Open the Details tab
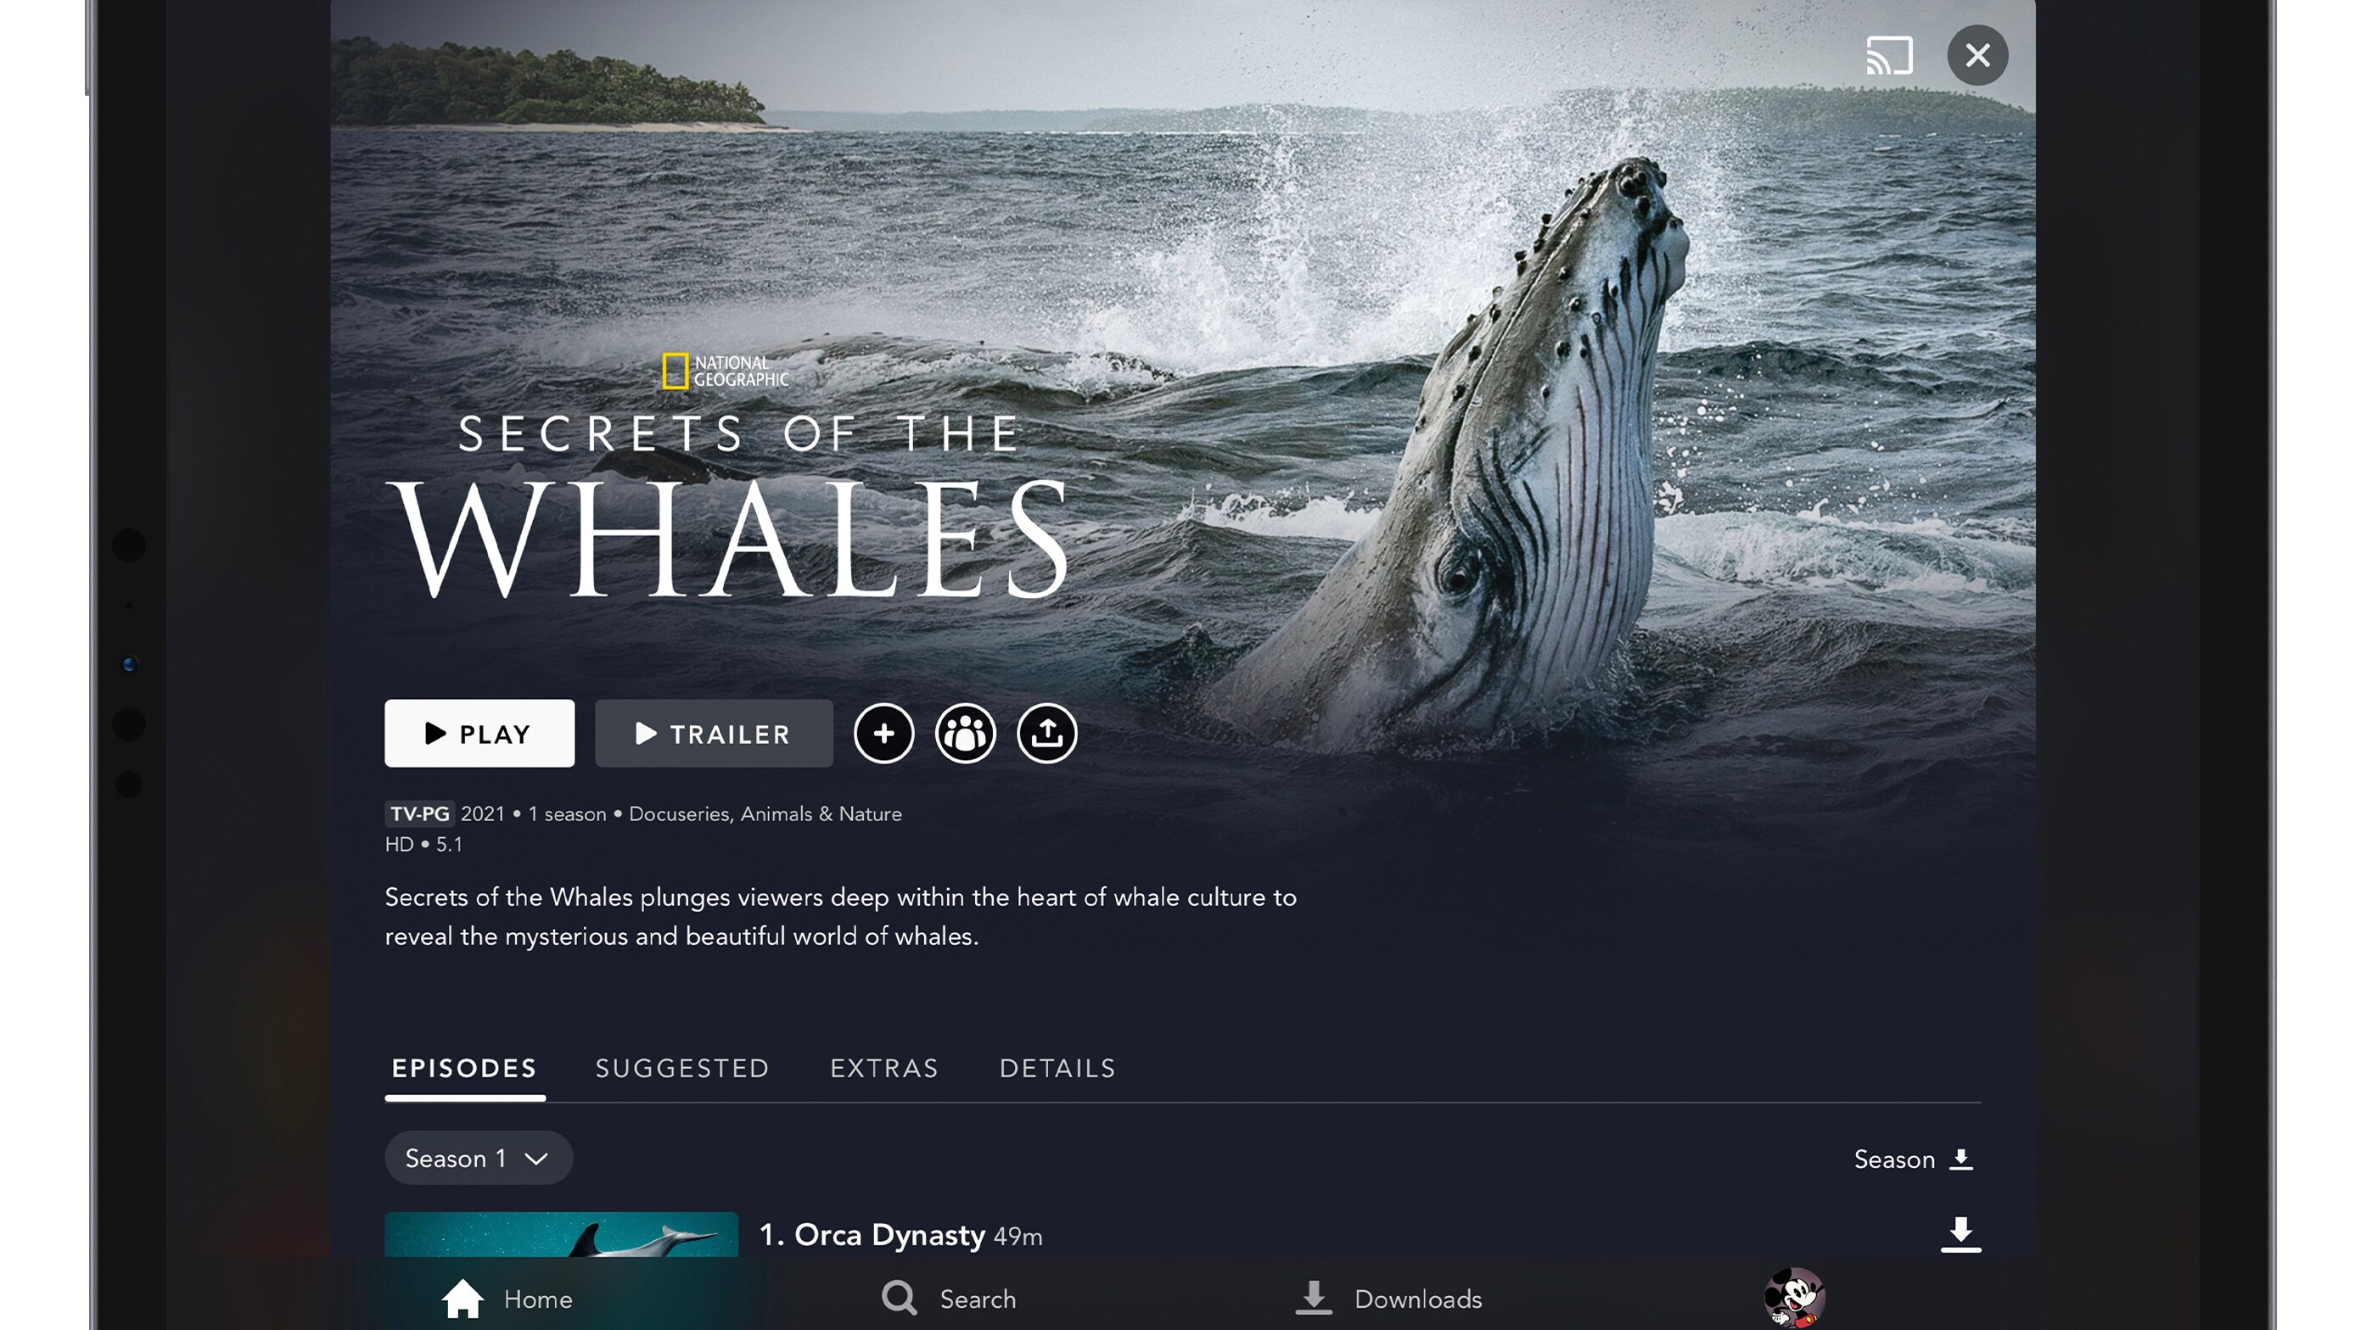The width and height of the screenshot is (2366, 1330). (1057, 1069)
